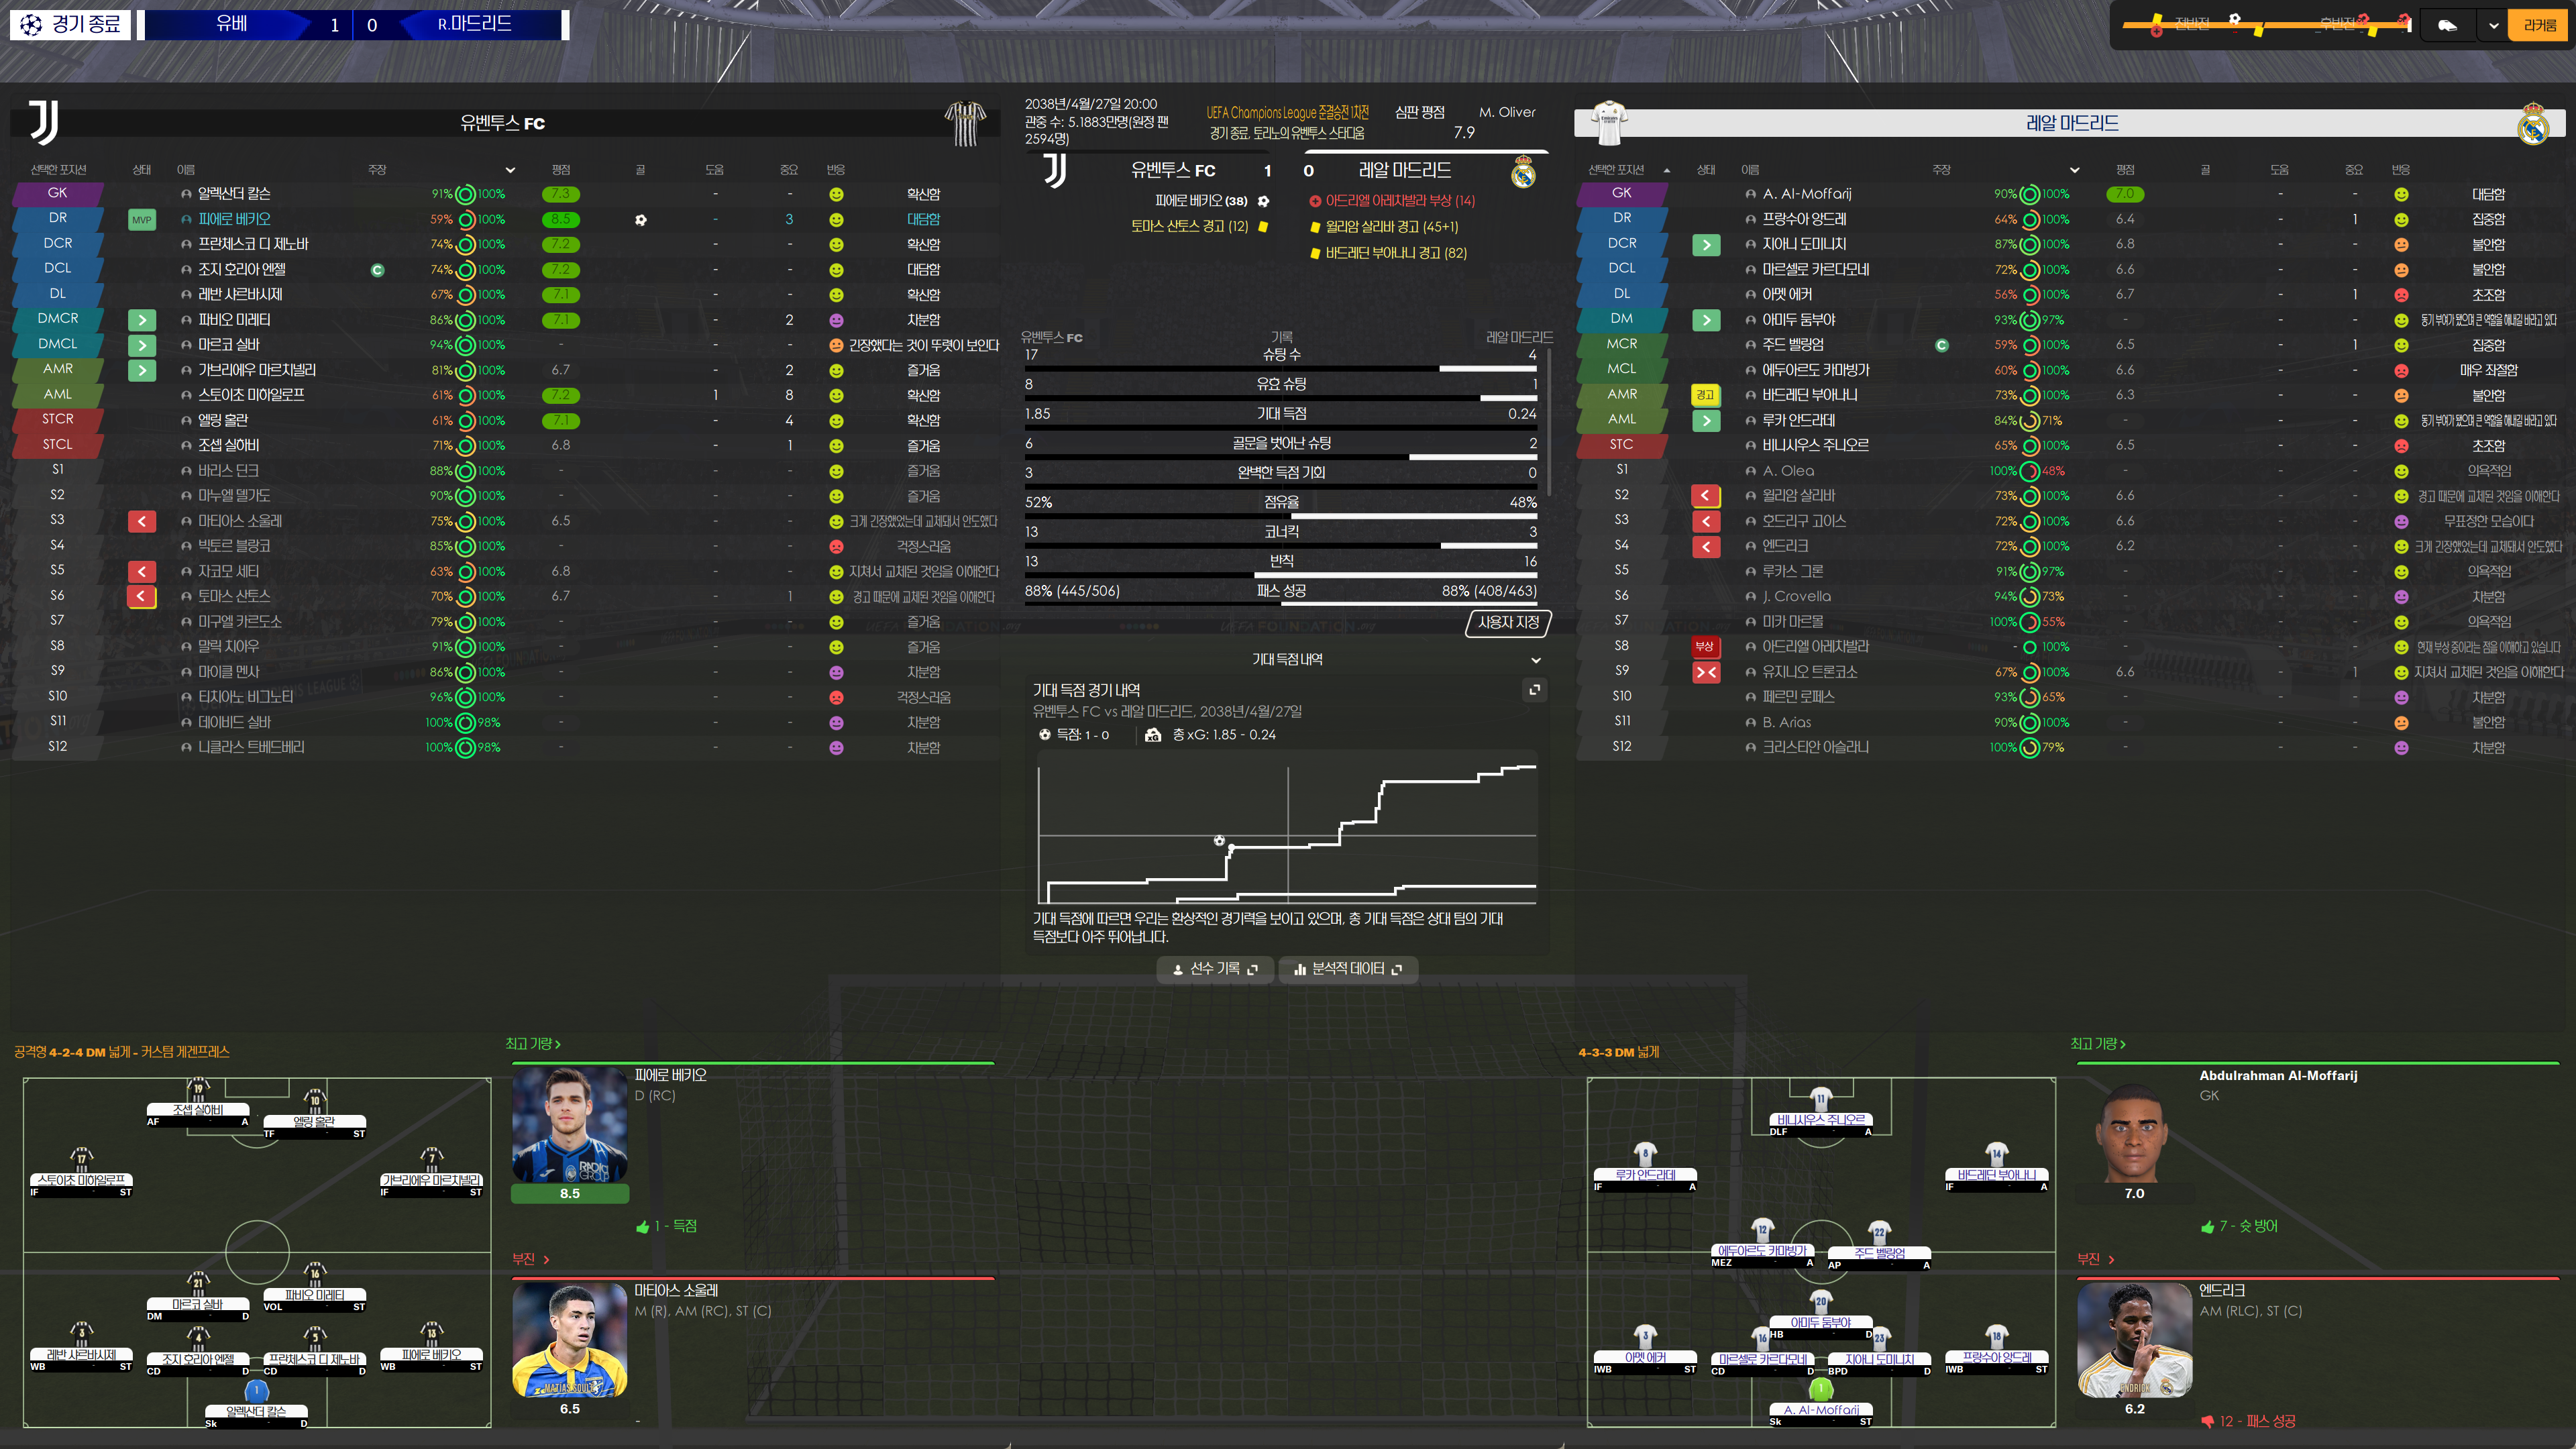Click the Real Madrid white kit icon
Image resolution: width=2576 pixels, height=1449 pixels.
click(1608, 123)
